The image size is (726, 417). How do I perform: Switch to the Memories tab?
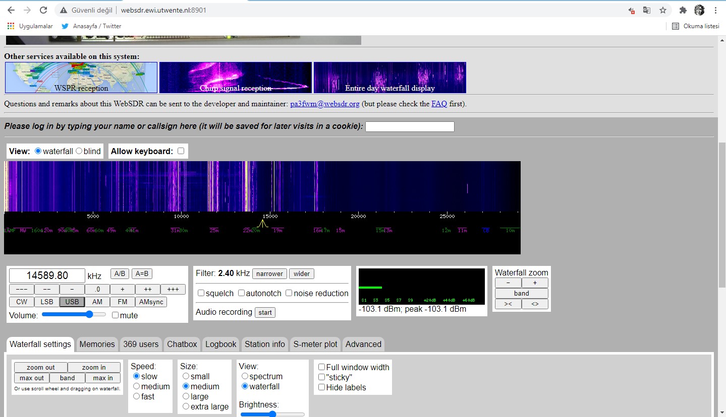97,344
